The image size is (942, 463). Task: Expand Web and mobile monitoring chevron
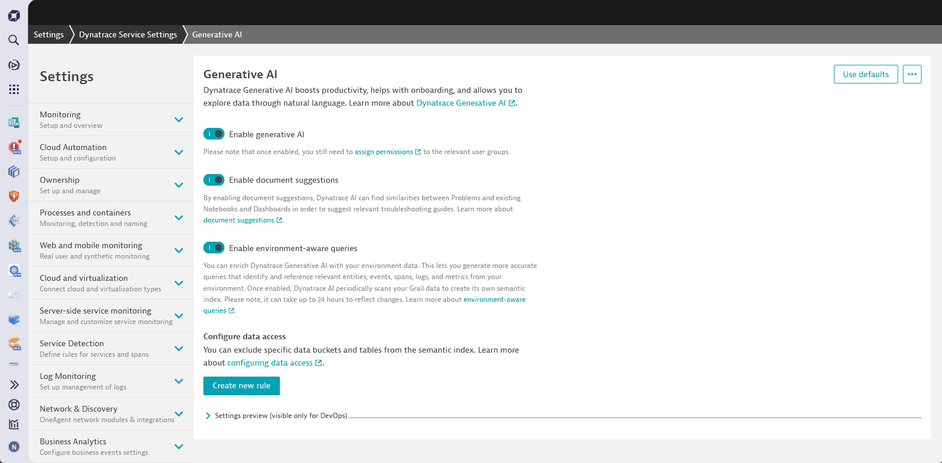pyautogui.click(x=179, y=250)
